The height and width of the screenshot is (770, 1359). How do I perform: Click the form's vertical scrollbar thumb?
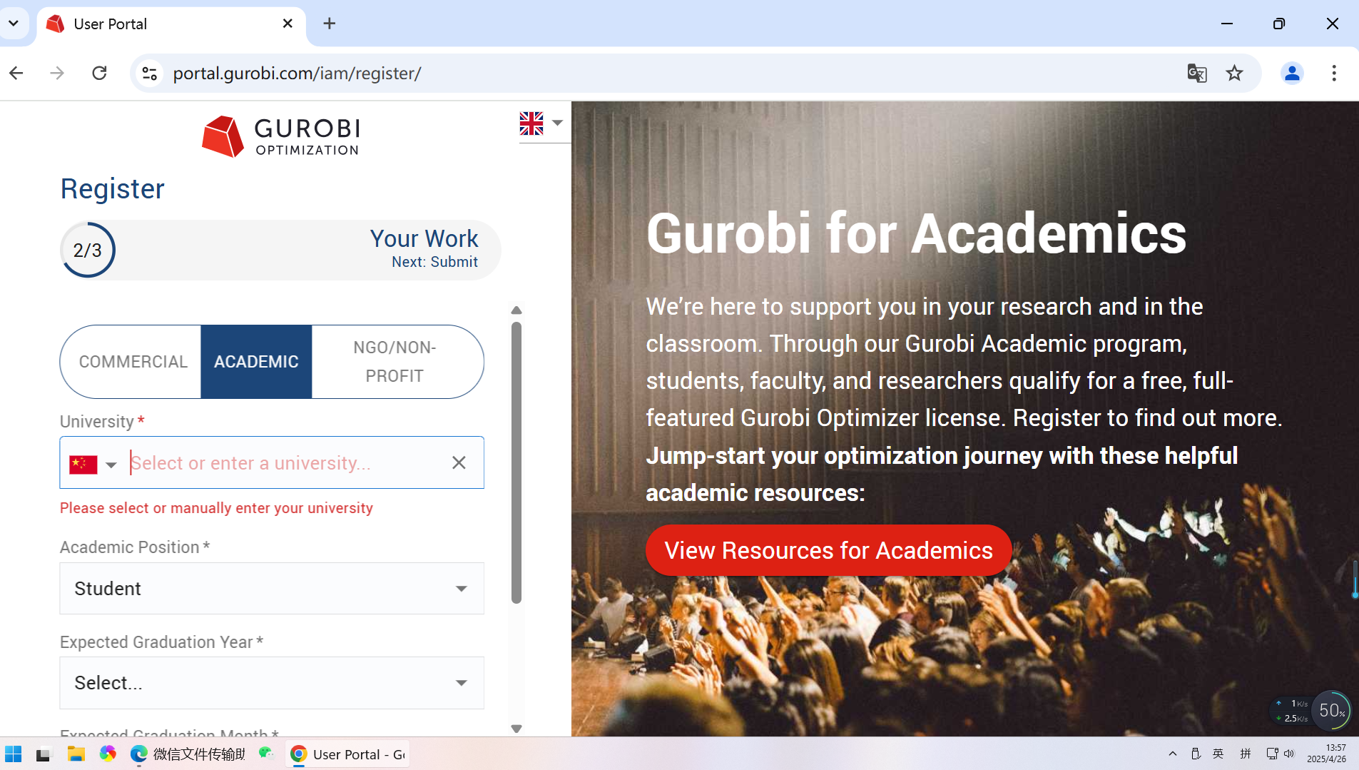click(516, 462)
